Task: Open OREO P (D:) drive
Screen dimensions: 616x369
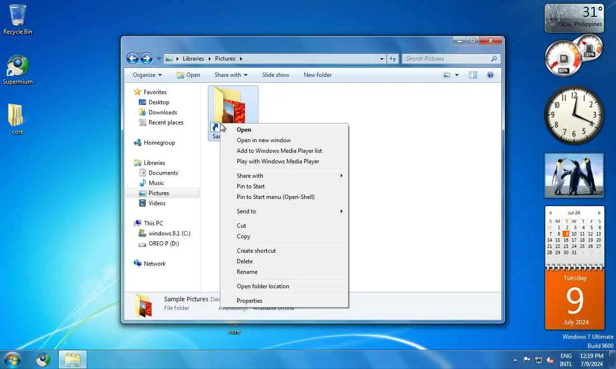Action: (159, 243)
